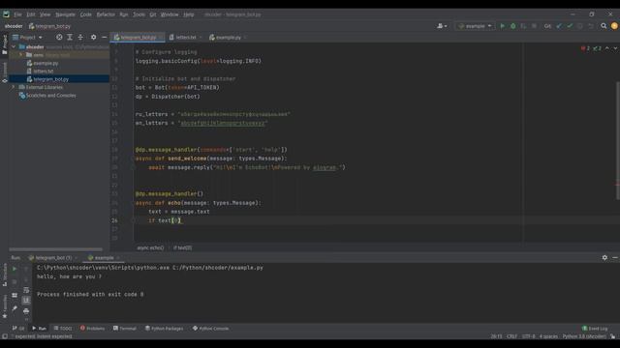Open the Project view dropdown
This screenshot has height=348, width=620.
click(x=27, y=37)
